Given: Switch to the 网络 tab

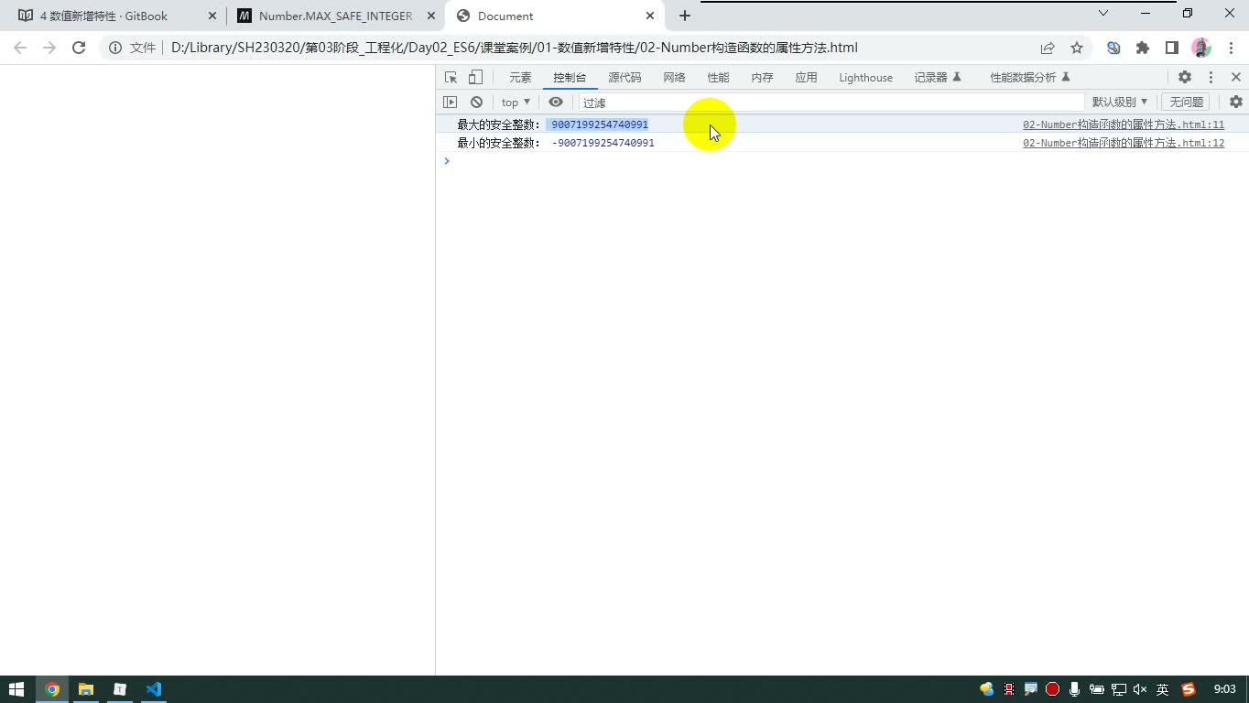Looking at the screenshot, I should coord(674,78).
